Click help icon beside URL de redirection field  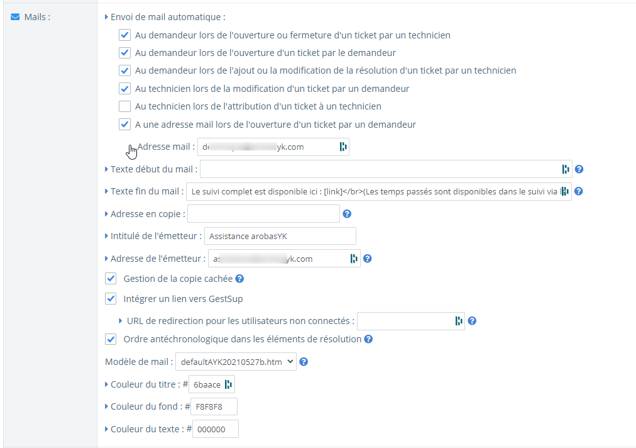[x=472, y=321]
